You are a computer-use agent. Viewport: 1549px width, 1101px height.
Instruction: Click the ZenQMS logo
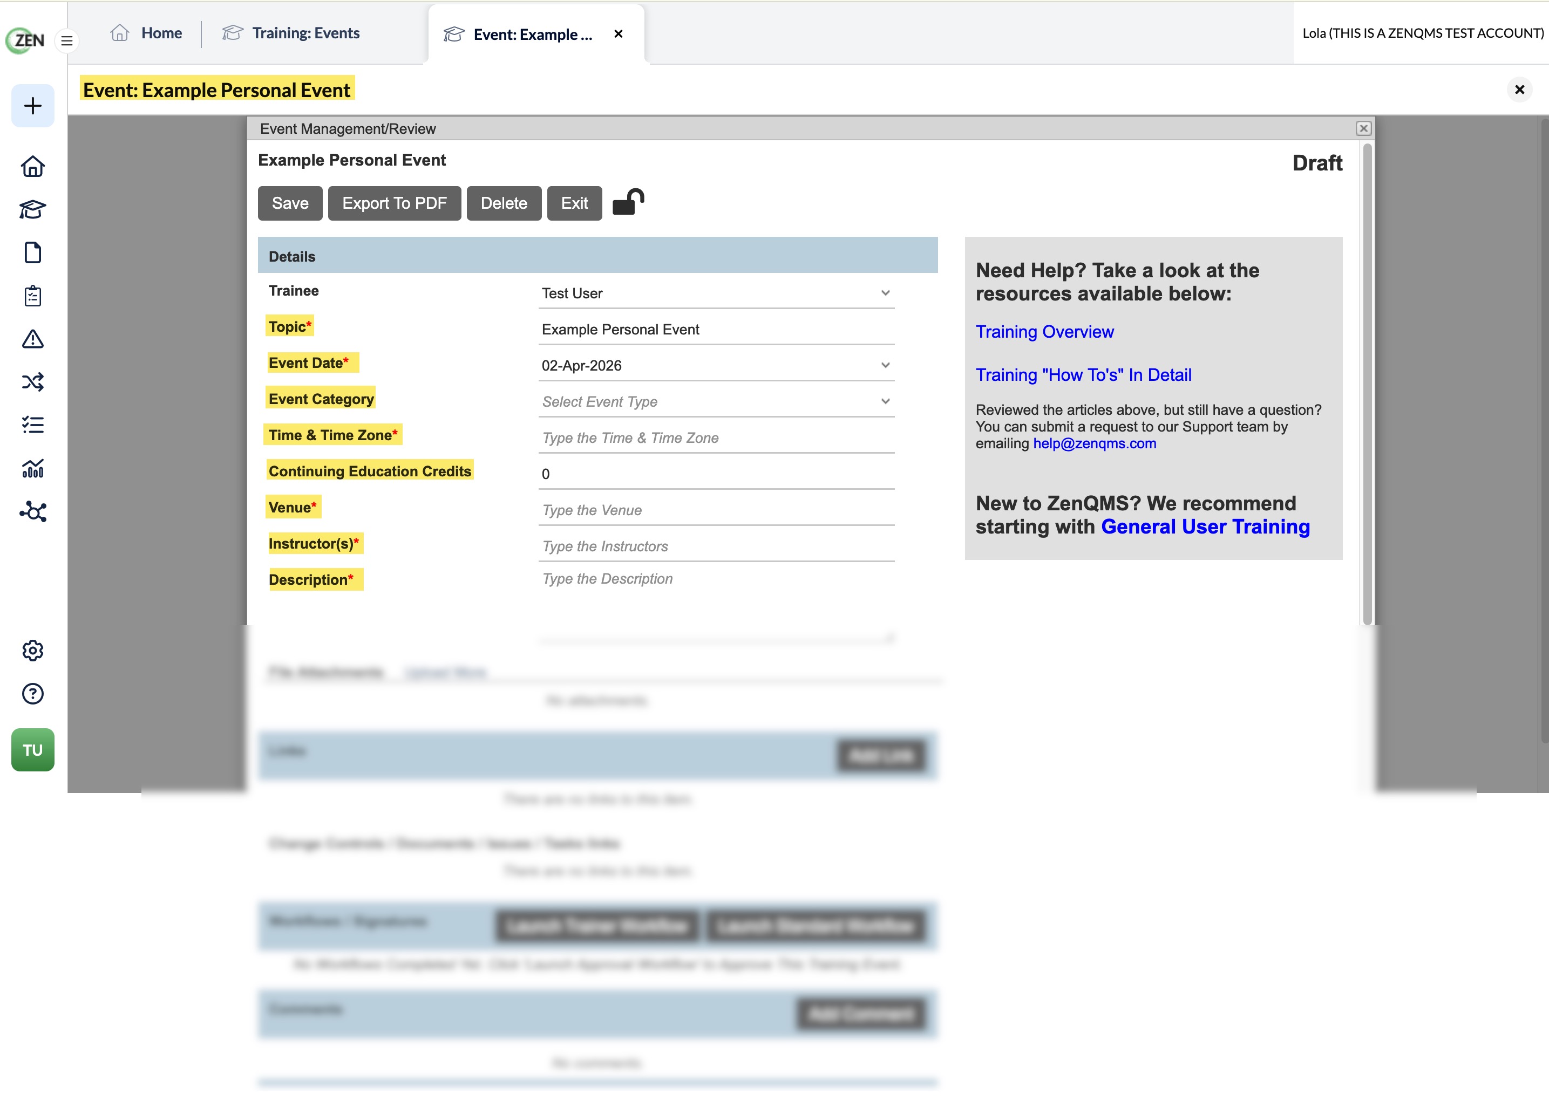pyautogui.click(x=26, y=40)
